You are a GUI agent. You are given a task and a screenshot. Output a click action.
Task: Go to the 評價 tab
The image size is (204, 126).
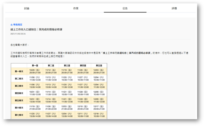[x=174, y=8]
